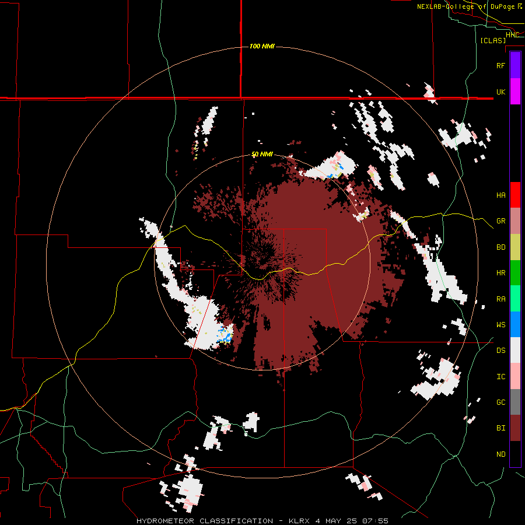Select the dusty pink GR legend swatch
The width and height of the screenshot is (525, 525).
[515, 221]
